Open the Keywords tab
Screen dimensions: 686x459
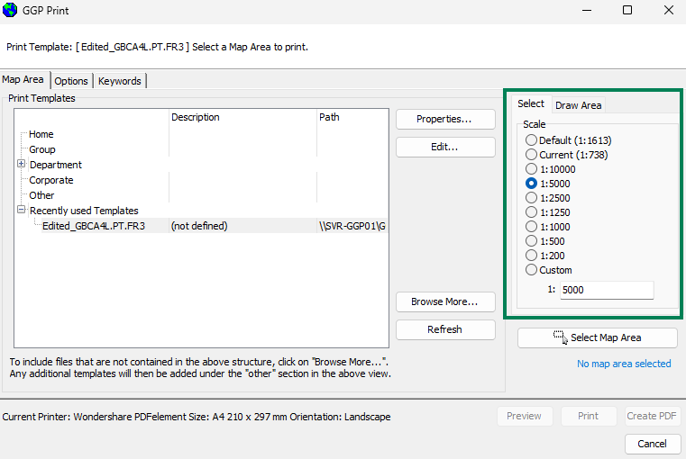[x=119, y=81]
